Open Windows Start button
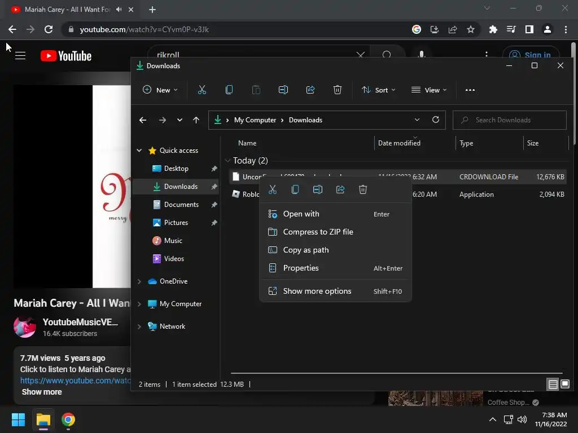The width and height of the screenshot is (578, 433). [x=18, y=419]
